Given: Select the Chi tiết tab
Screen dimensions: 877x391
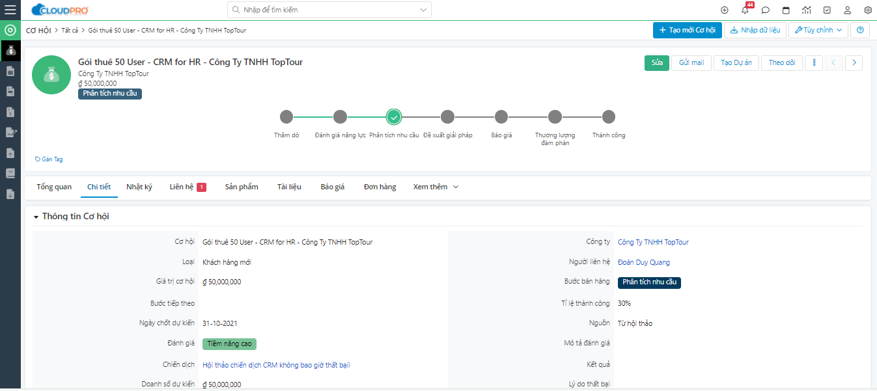Looking at the screenshot, I should coord(99,187).
